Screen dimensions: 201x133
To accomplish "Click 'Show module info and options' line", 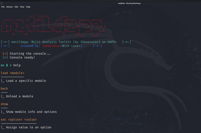I will (31, 112).
